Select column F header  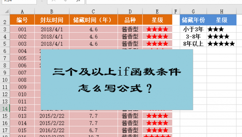coord(176,12)
